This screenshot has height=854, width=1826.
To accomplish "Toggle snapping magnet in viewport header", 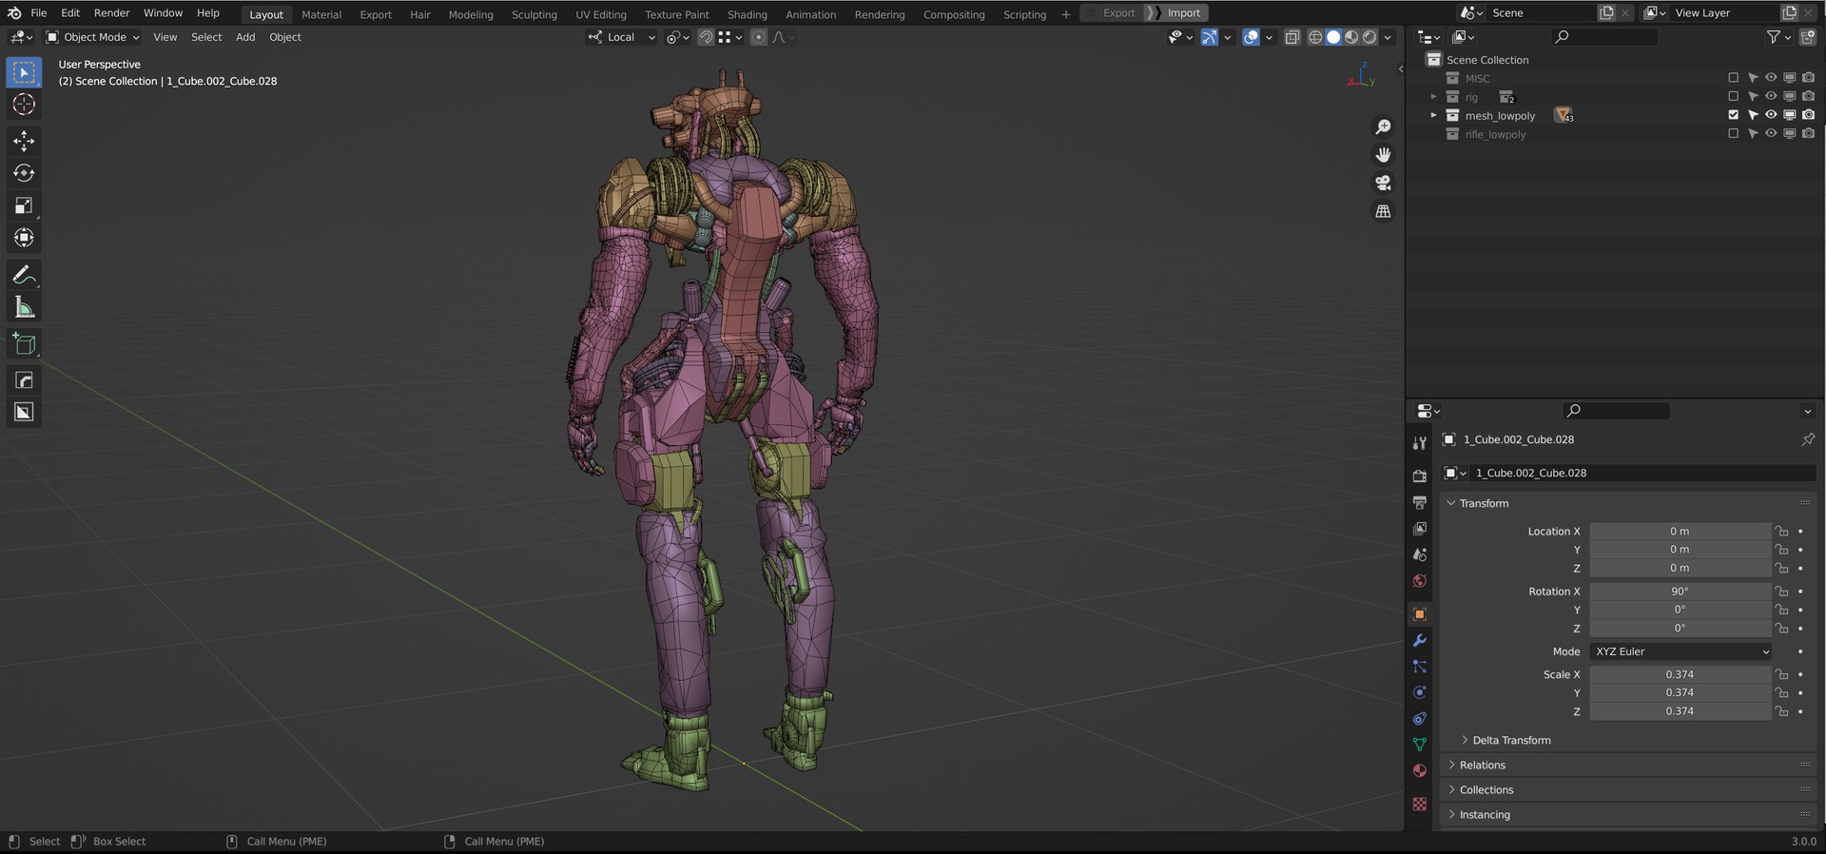I will click(706, 37).
